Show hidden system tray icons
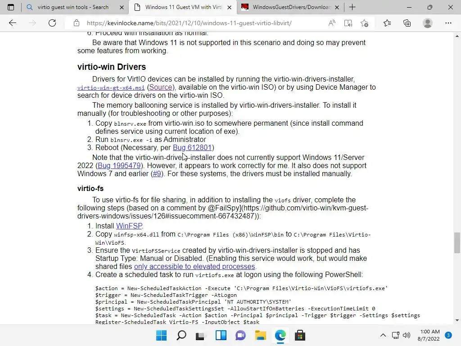This screenshot has height=346, width=461. tap(383, 335)
